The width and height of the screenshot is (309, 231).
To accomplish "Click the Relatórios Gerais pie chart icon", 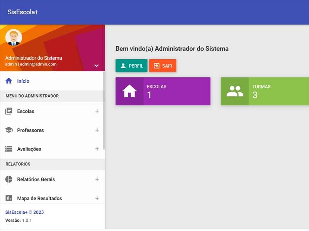I will [8, 179].
